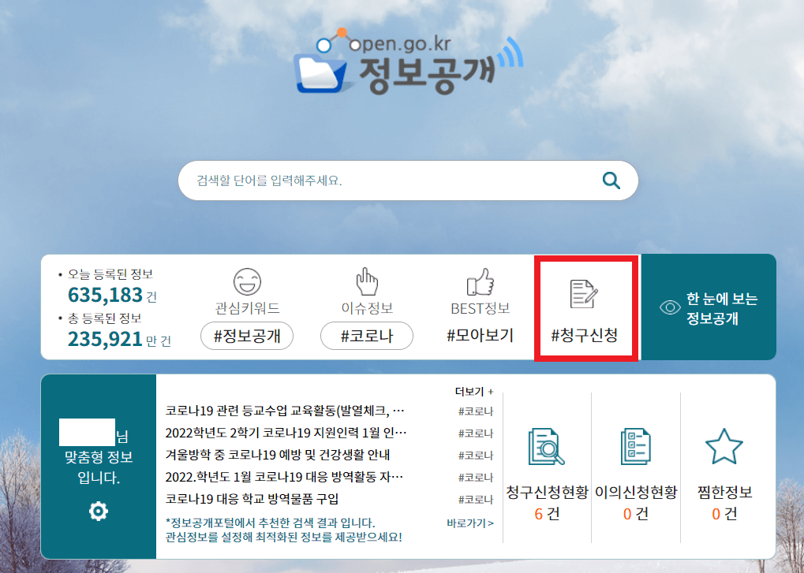Image resolution: width=804 pixels, height=573 pixels.
Task: Open the 코로나19 대응 학교 방역물품 구입 article
Action: tap(249, 500)
